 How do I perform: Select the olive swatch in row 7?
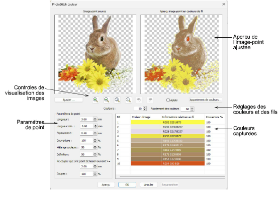(x=146, y=150)
